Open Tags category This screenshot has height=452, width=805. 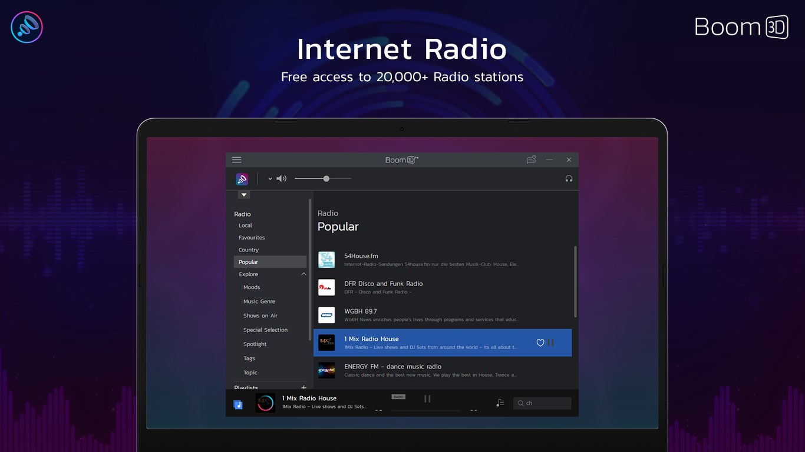249,358
